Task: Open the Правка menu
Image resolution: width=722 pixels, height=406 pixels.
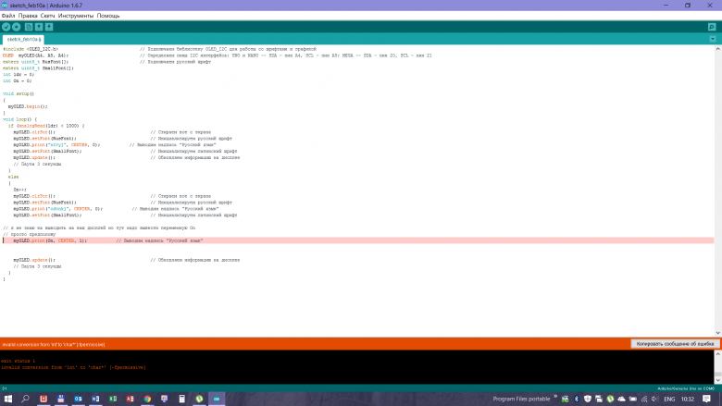Action: [x=29, y=16]
